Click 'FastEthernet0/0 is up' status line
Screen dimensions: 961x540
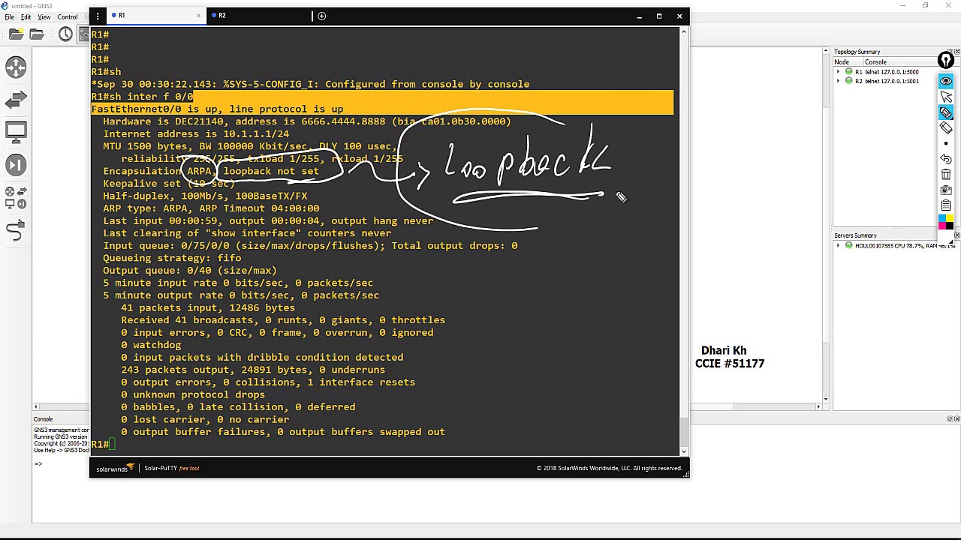(x=217, y=109)
